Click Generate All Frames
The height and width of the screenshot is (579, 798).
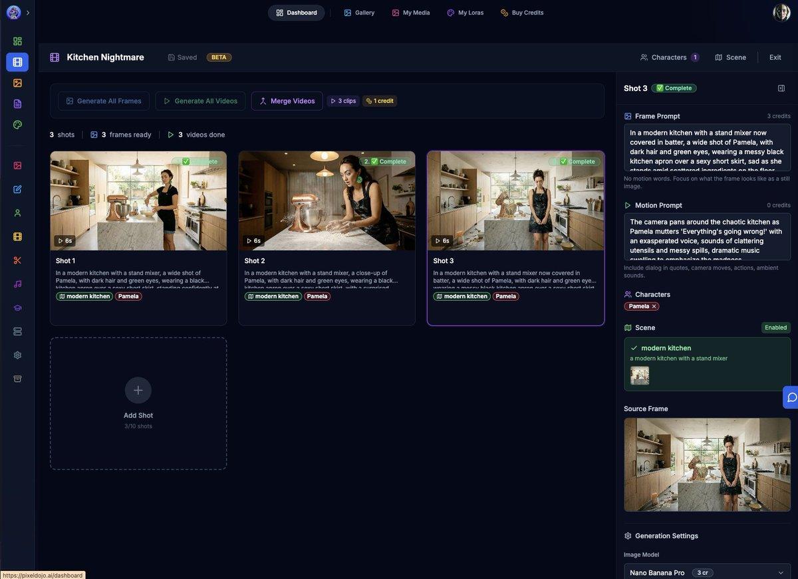tap(104, 101)
